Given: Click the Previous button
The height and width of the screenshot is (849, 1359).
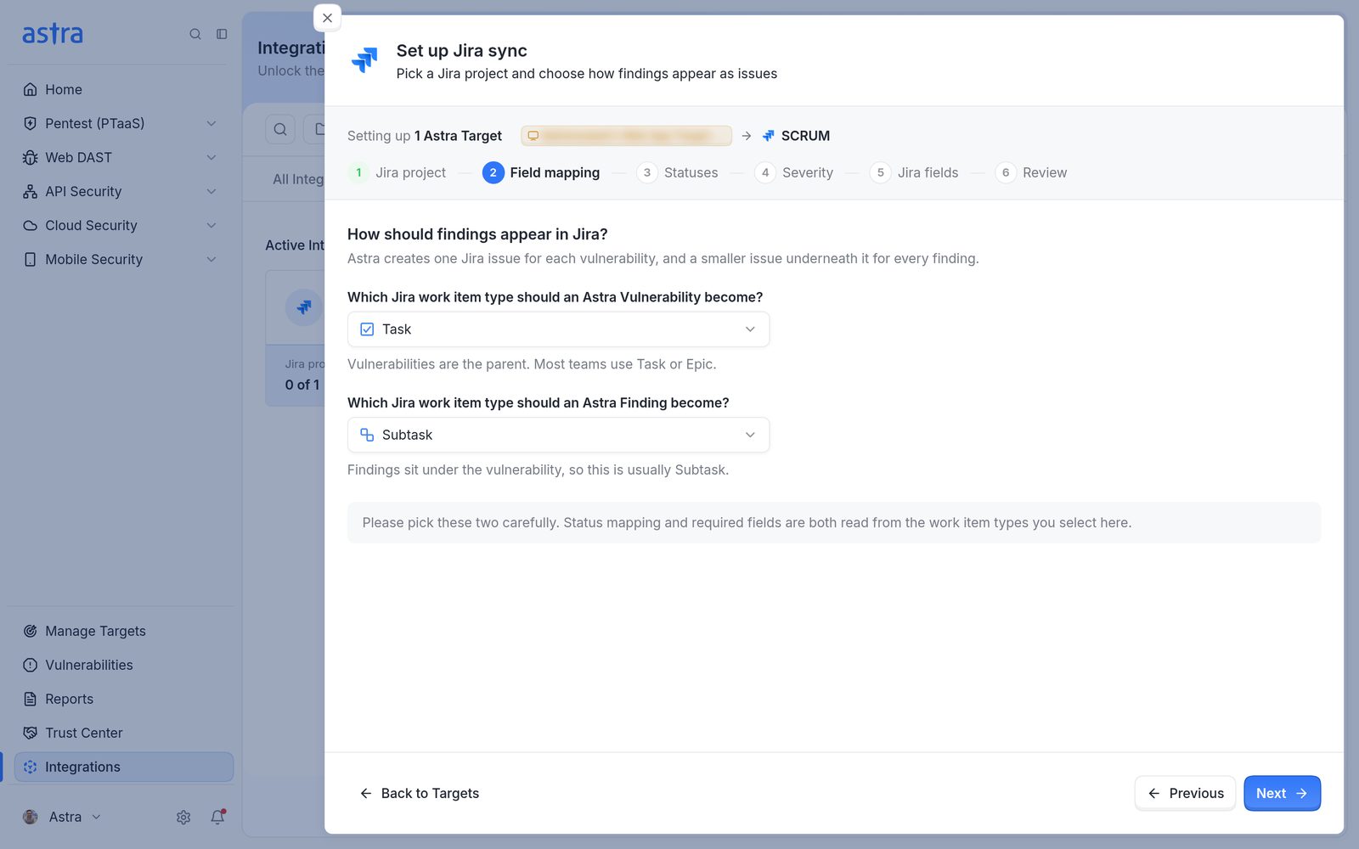Looking at the screenshot, I should [1185, 793].
